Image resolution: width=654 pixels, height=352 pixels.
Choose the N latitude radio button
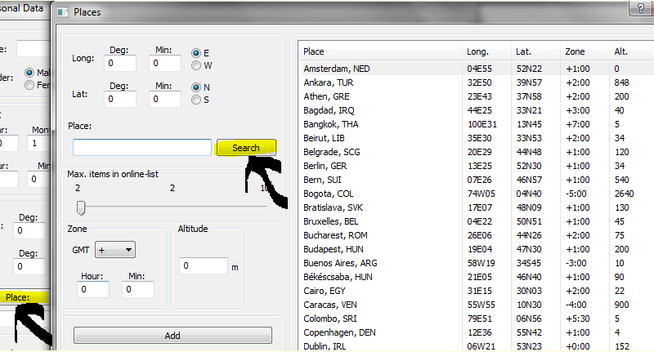coord(196,87)
